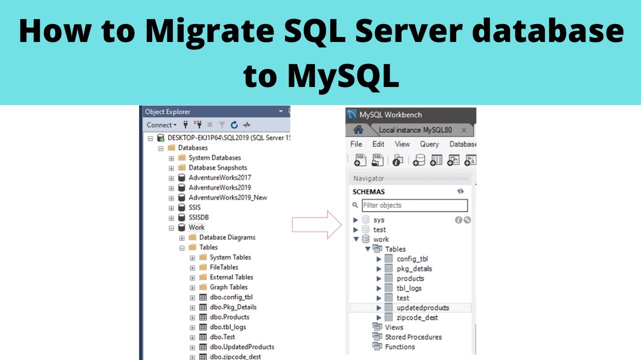Refresh SCHEMAS list icon

pyautogui.click(x=461, y=191)
